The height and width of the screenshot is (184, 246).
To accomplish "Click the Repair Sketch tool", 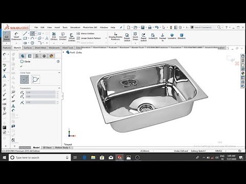I will click(x=127, y=37).
